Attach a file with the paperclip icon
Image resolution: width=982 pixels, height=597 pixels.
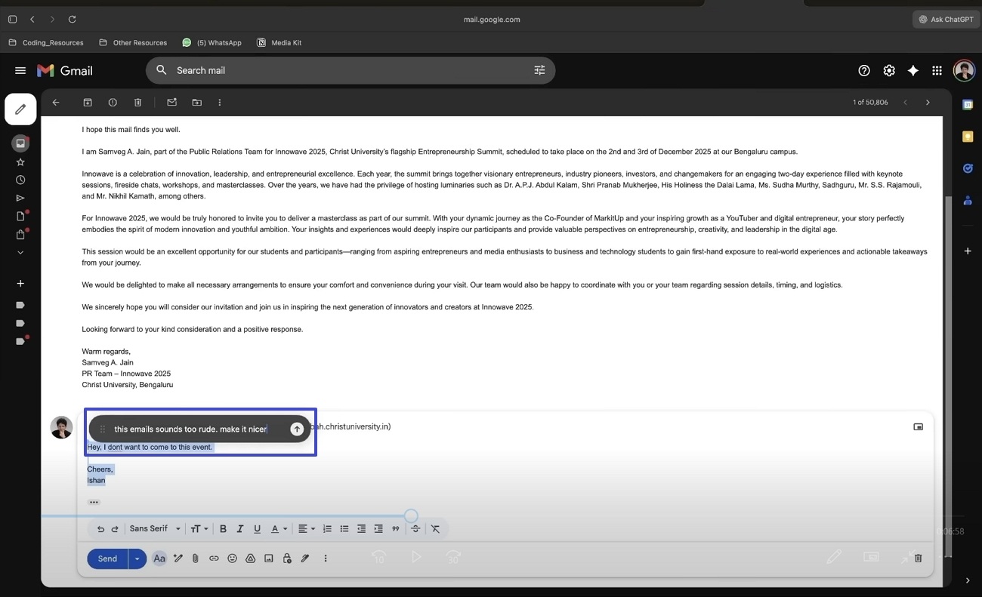(195, 558)
